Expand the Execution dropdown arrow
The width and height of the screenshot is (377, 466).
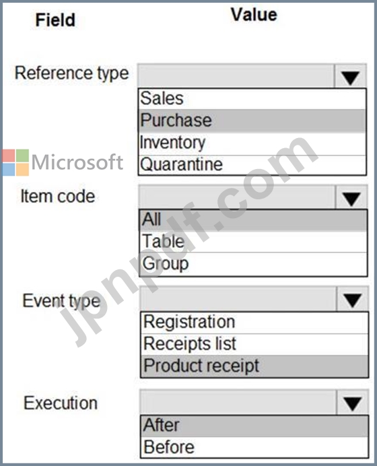[x=353, y=403]
